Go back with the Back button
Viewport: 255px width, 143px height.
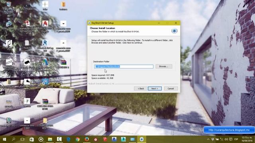tap(141, 89)
